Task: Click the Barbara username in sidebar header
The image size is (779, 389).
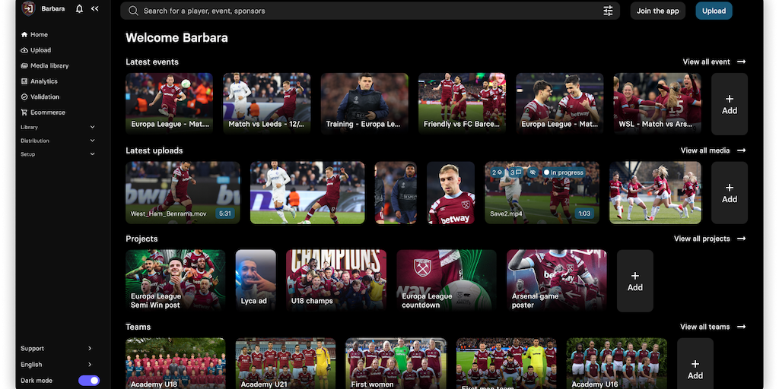Action: [x=53, y=9]
